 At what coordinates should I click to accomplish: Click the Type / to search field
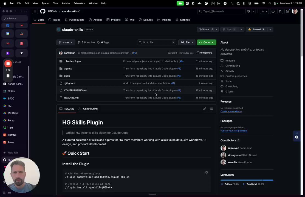[221, 11]
